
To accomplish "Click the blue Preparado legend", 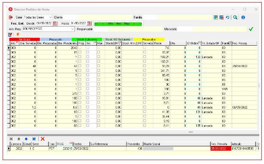I will 56,39.
